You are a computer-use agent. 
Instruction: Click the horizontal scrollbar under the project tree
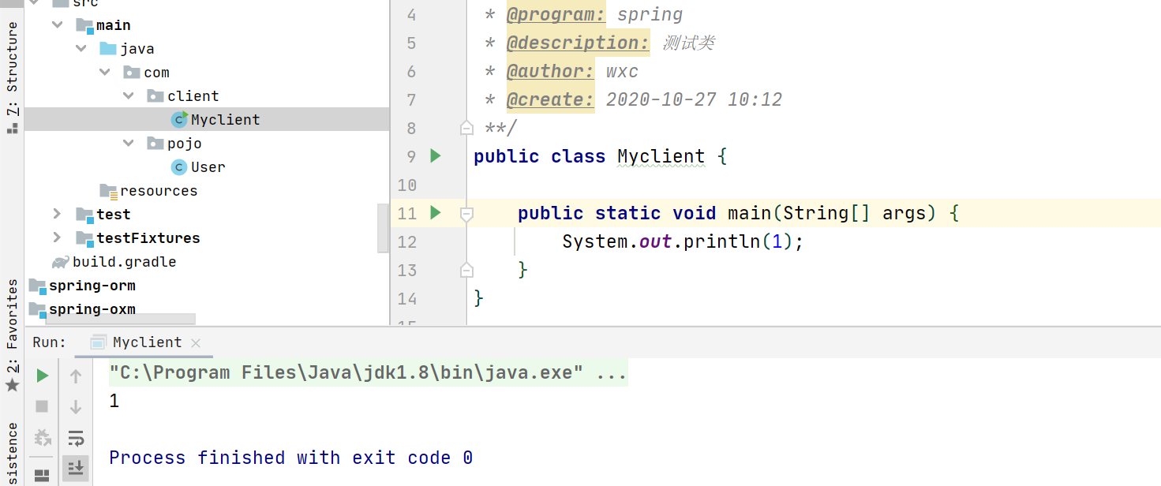pyautogui.click(x=121, y=320)
